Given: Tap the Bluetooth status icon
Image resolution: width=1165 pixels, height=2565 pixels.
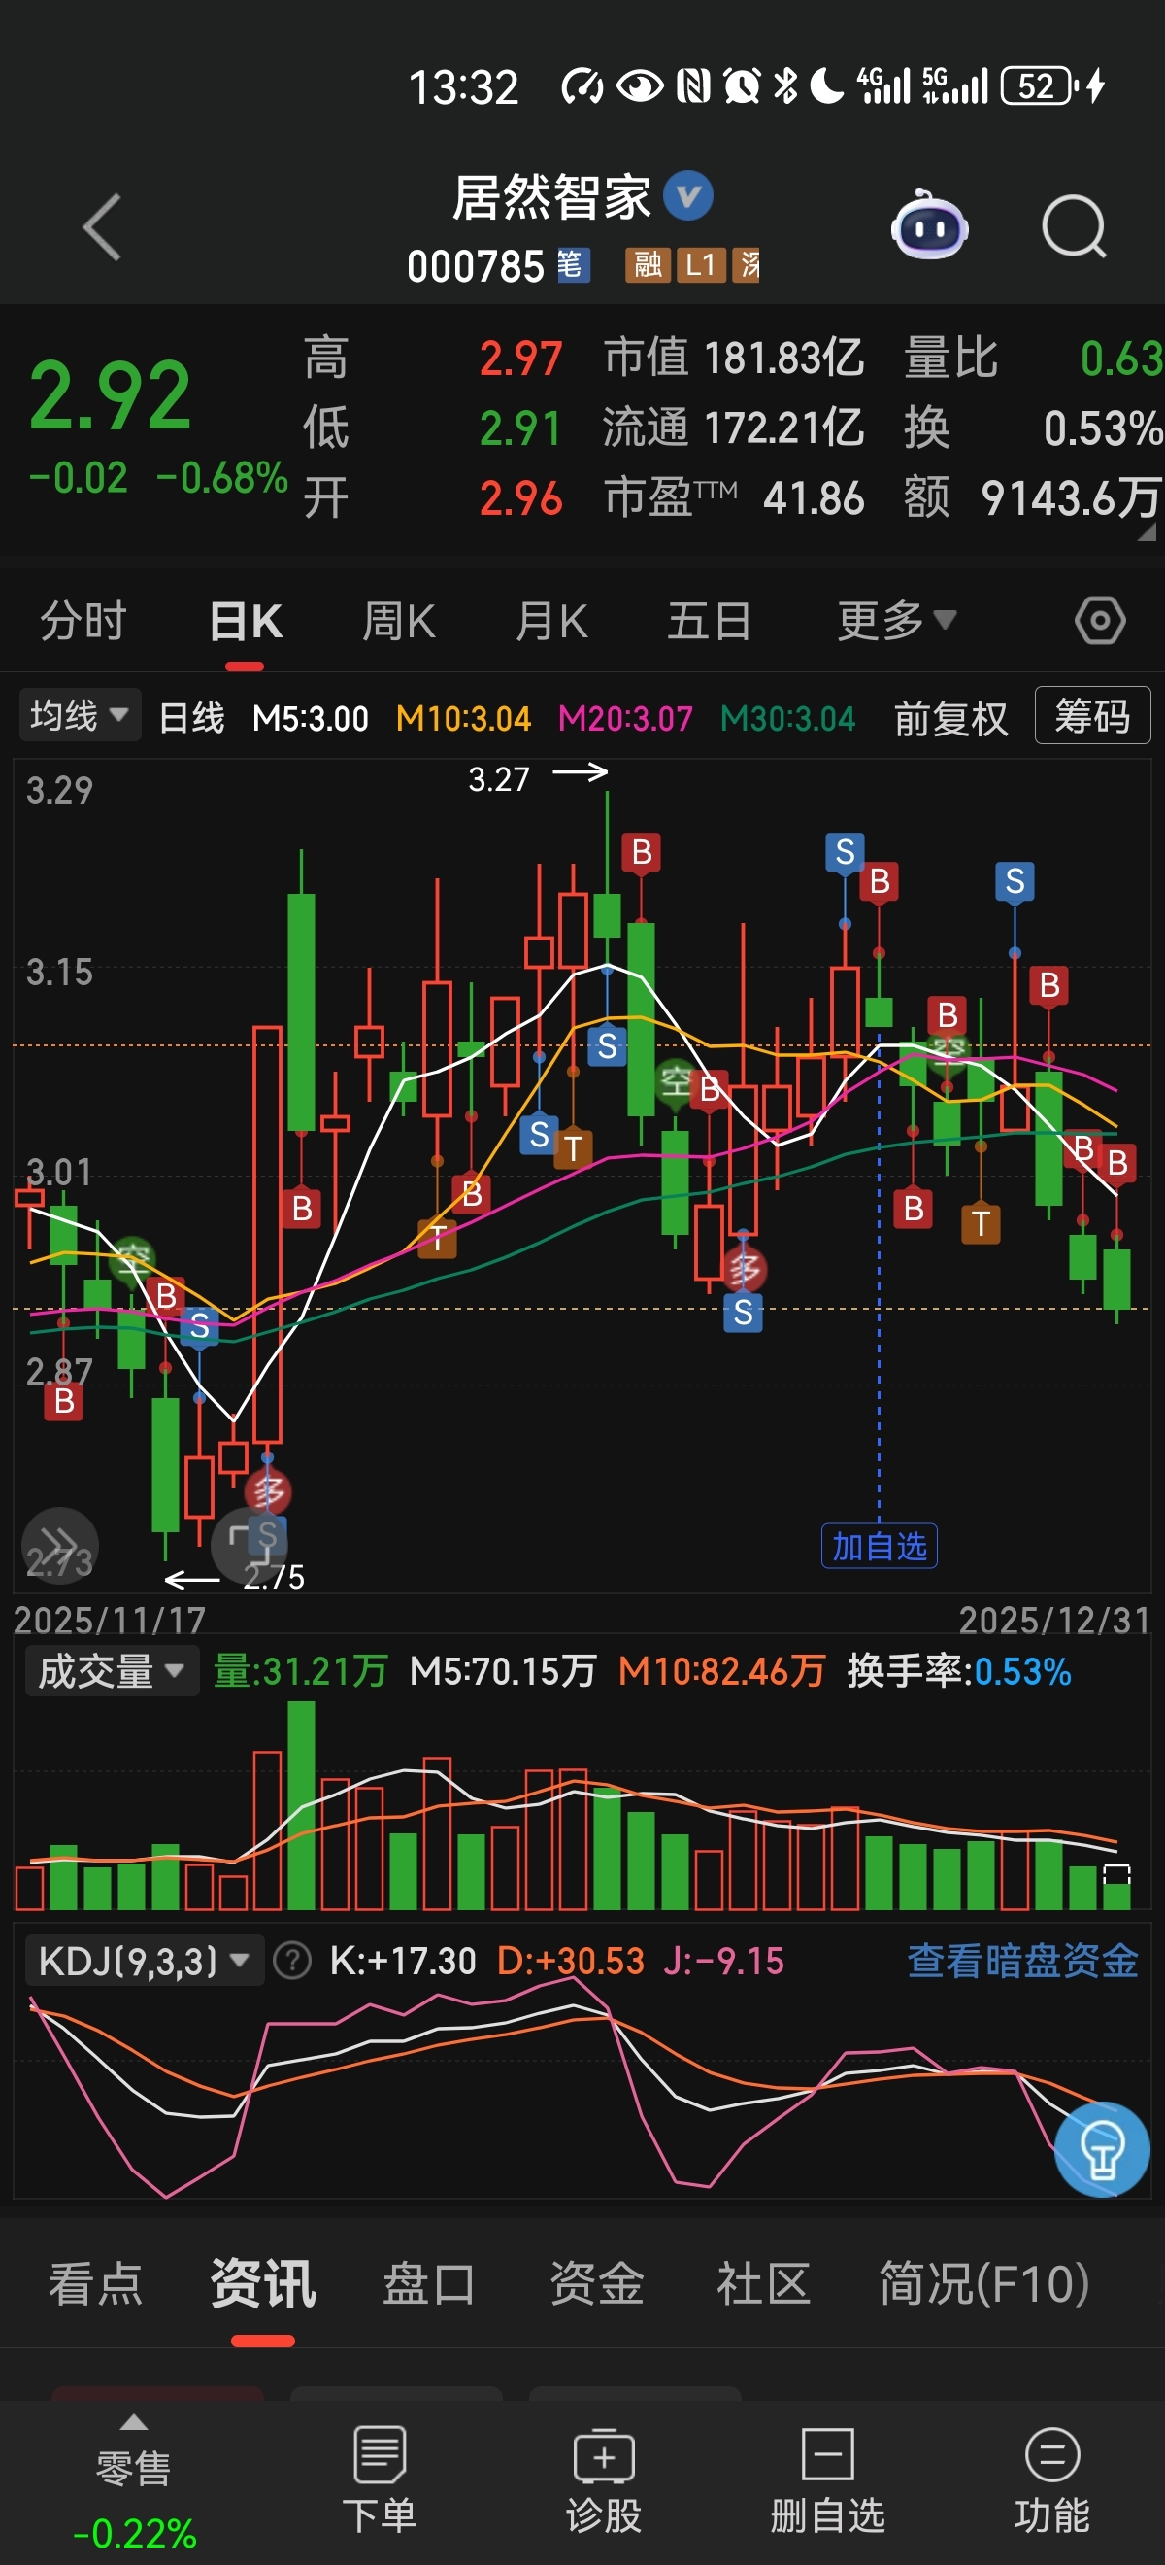Looking at the screenshot, I should (786, 85).
